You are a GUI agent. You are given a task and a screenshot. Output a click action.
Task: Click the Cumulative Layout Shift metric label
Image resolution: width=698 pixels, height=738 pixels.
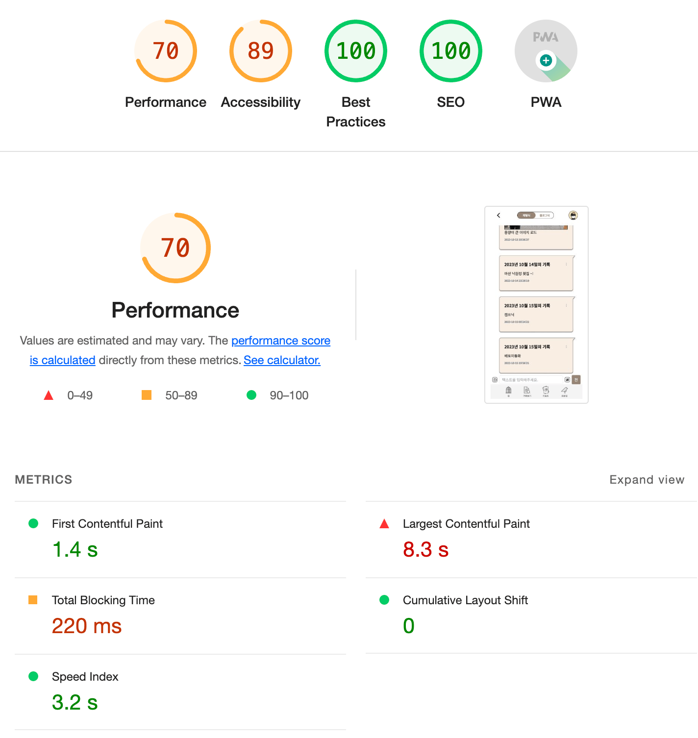click(465, 600)
